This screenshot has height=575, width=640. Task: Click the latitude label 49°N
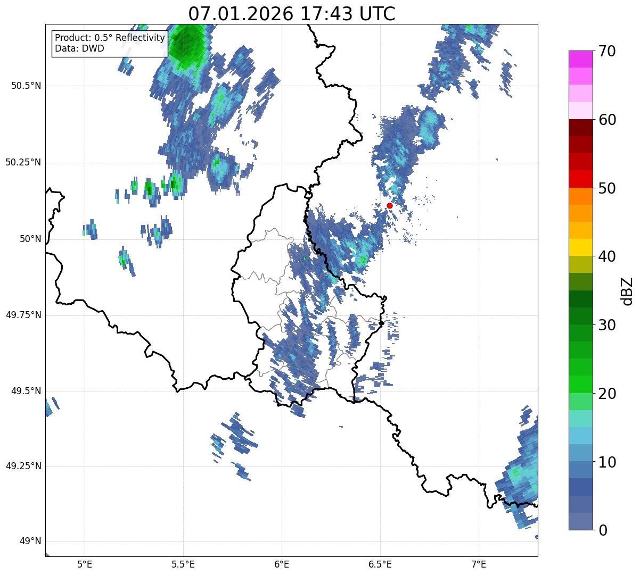tap(30, 541)
